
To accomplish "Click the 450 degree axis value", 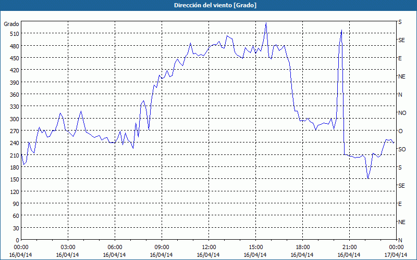I will 15,58.
